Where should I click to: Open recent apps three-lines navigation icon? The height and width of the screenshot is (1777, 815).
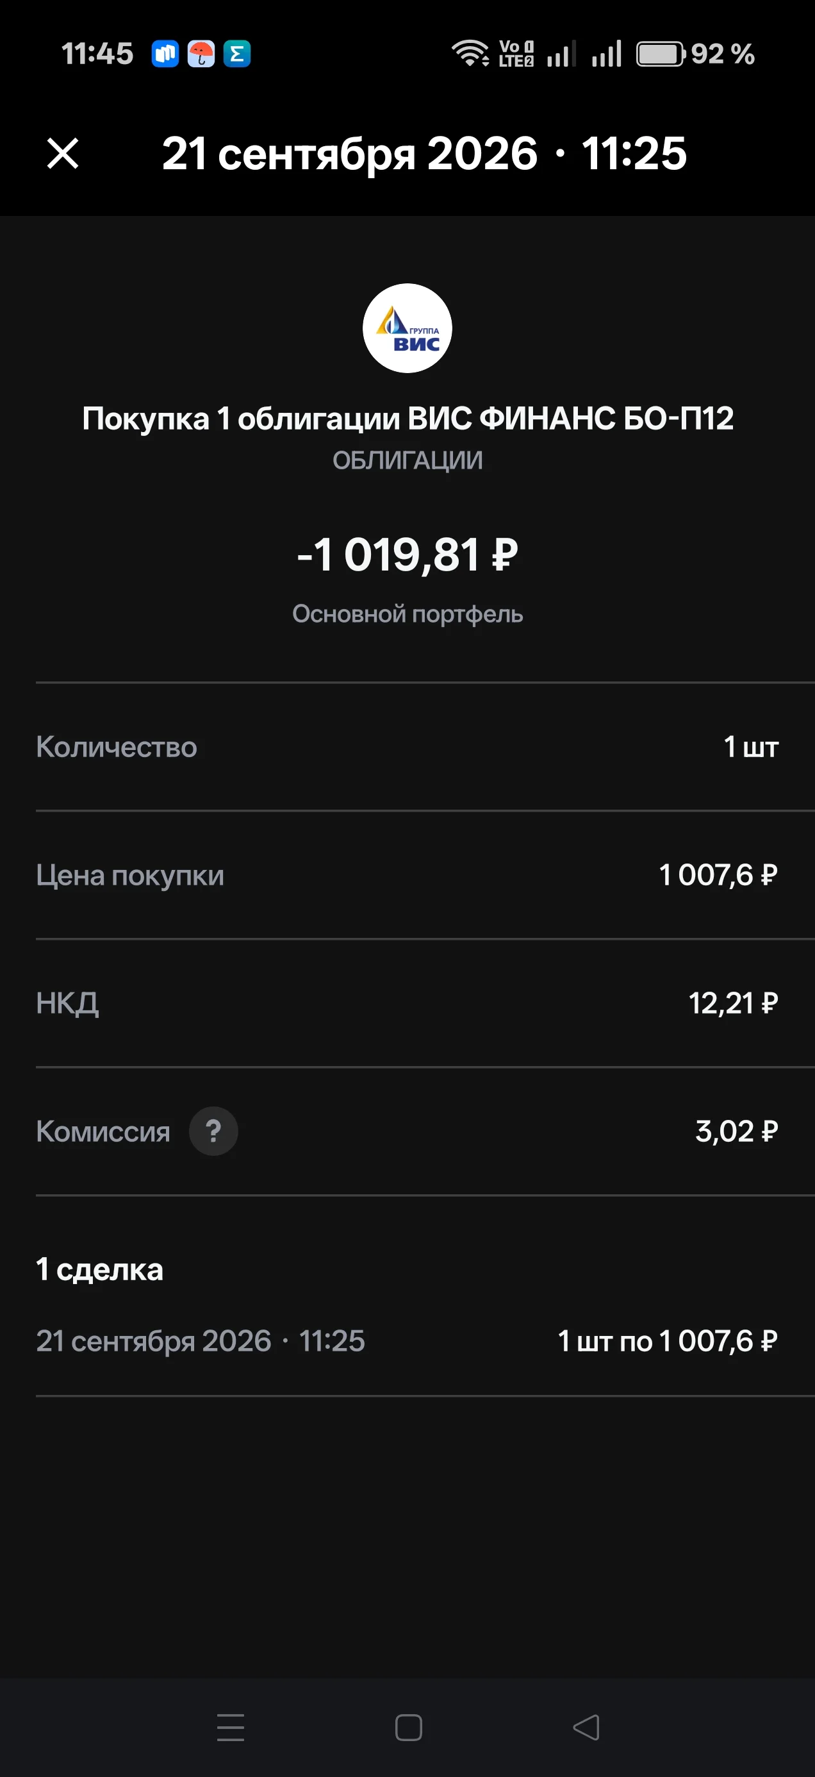[231, 1728]
